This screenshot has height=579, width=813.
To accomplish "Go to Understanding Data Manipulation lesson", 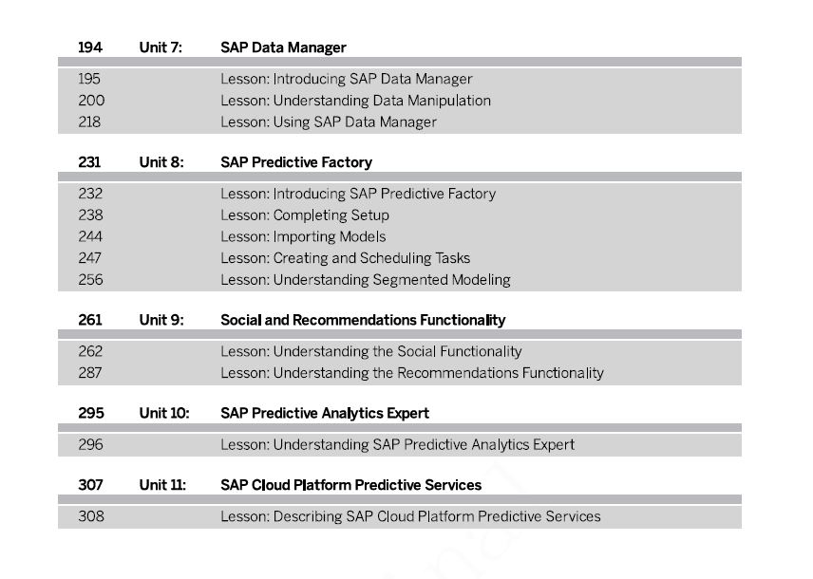I will 355,101.
